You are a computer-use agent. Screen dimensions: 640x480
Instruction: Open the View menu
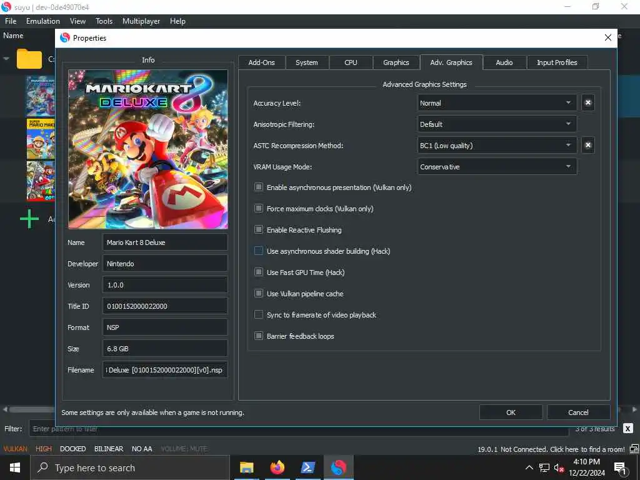pos(77,21)
